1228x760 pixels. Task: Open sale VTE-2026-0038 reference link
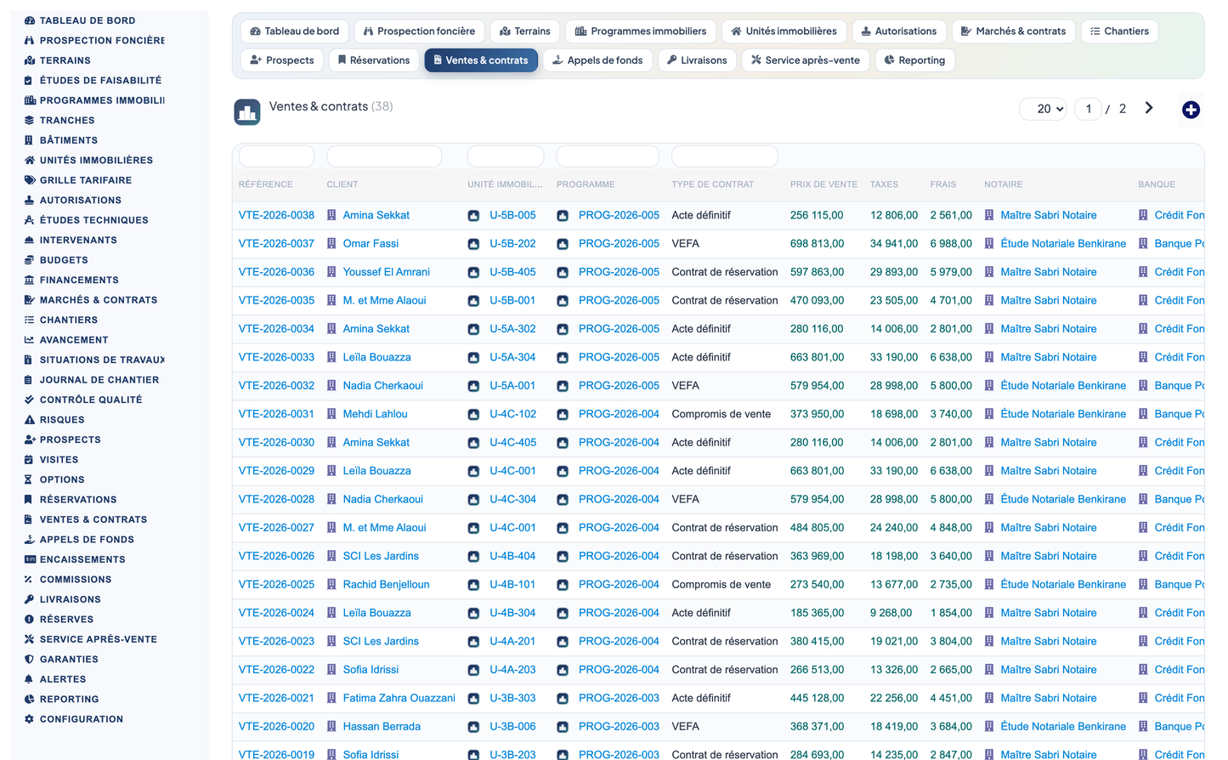coord(276,215)
